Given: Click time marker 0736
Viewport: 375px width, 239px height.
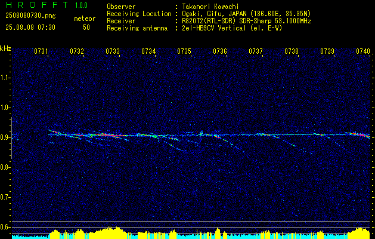Looking at the screenshot, I should [220, 51].
